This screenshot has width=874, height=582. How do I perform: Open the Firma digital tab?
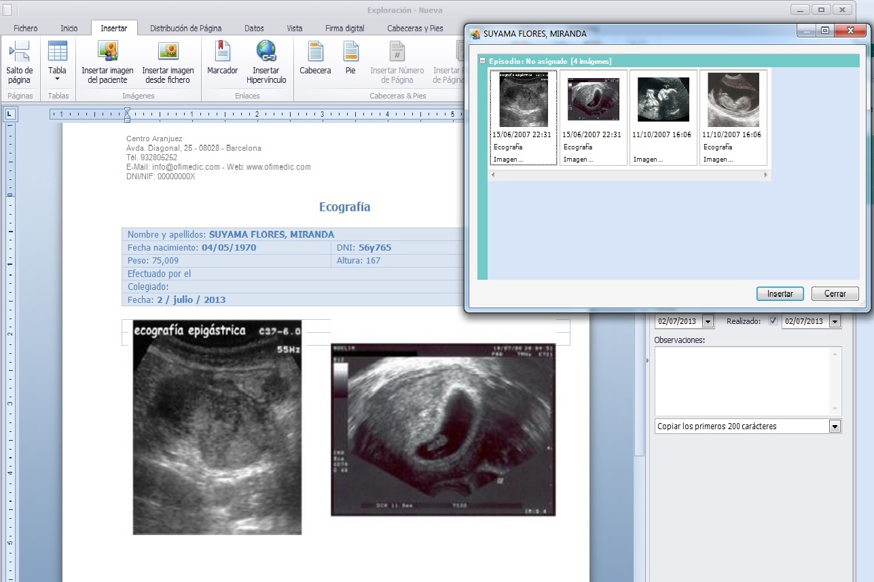[344, 29]
